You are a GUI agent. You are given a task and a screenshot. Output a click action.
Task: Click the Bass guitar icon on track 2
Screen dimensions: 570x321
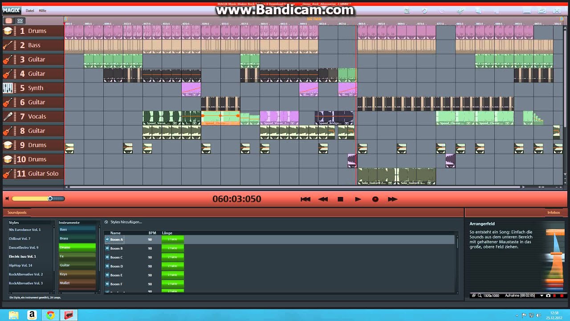point(8,45)
